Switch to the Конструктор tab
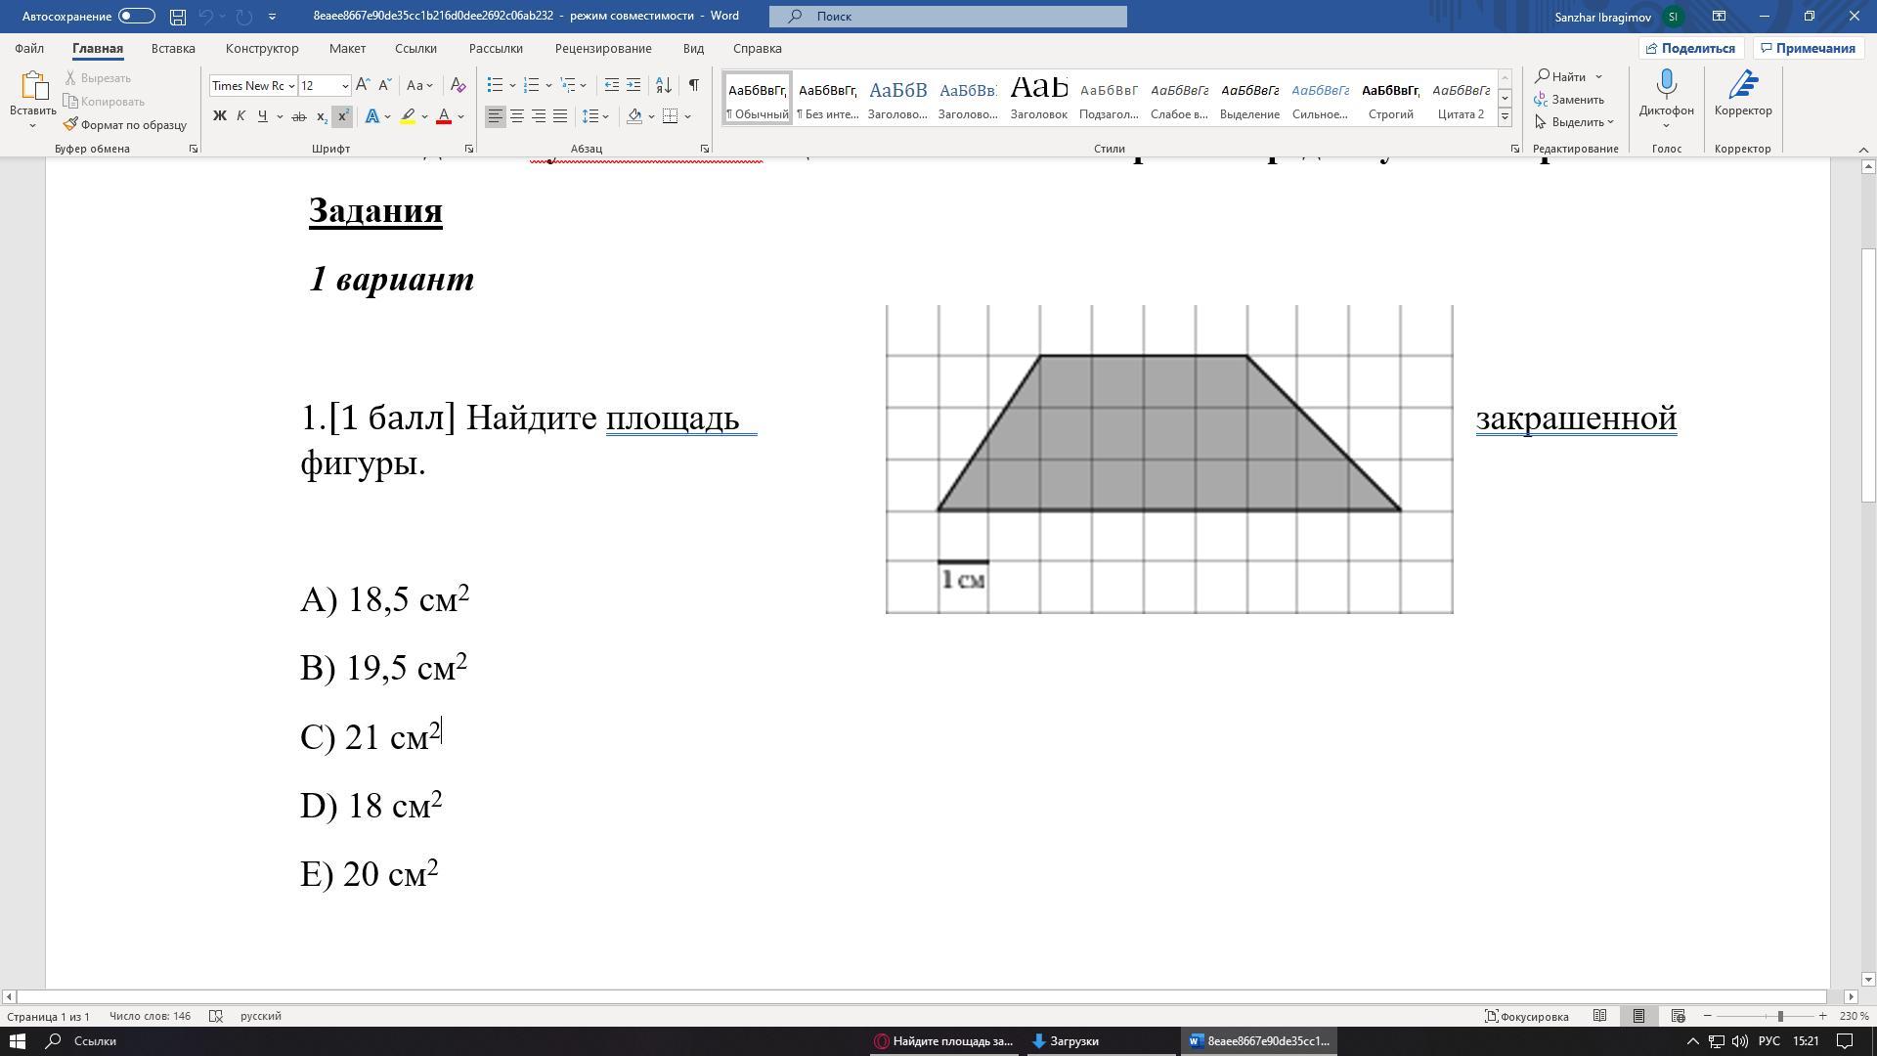The height and width of the screenshot is (1056, 1877). pyautogui.click(x=262, y=48)
